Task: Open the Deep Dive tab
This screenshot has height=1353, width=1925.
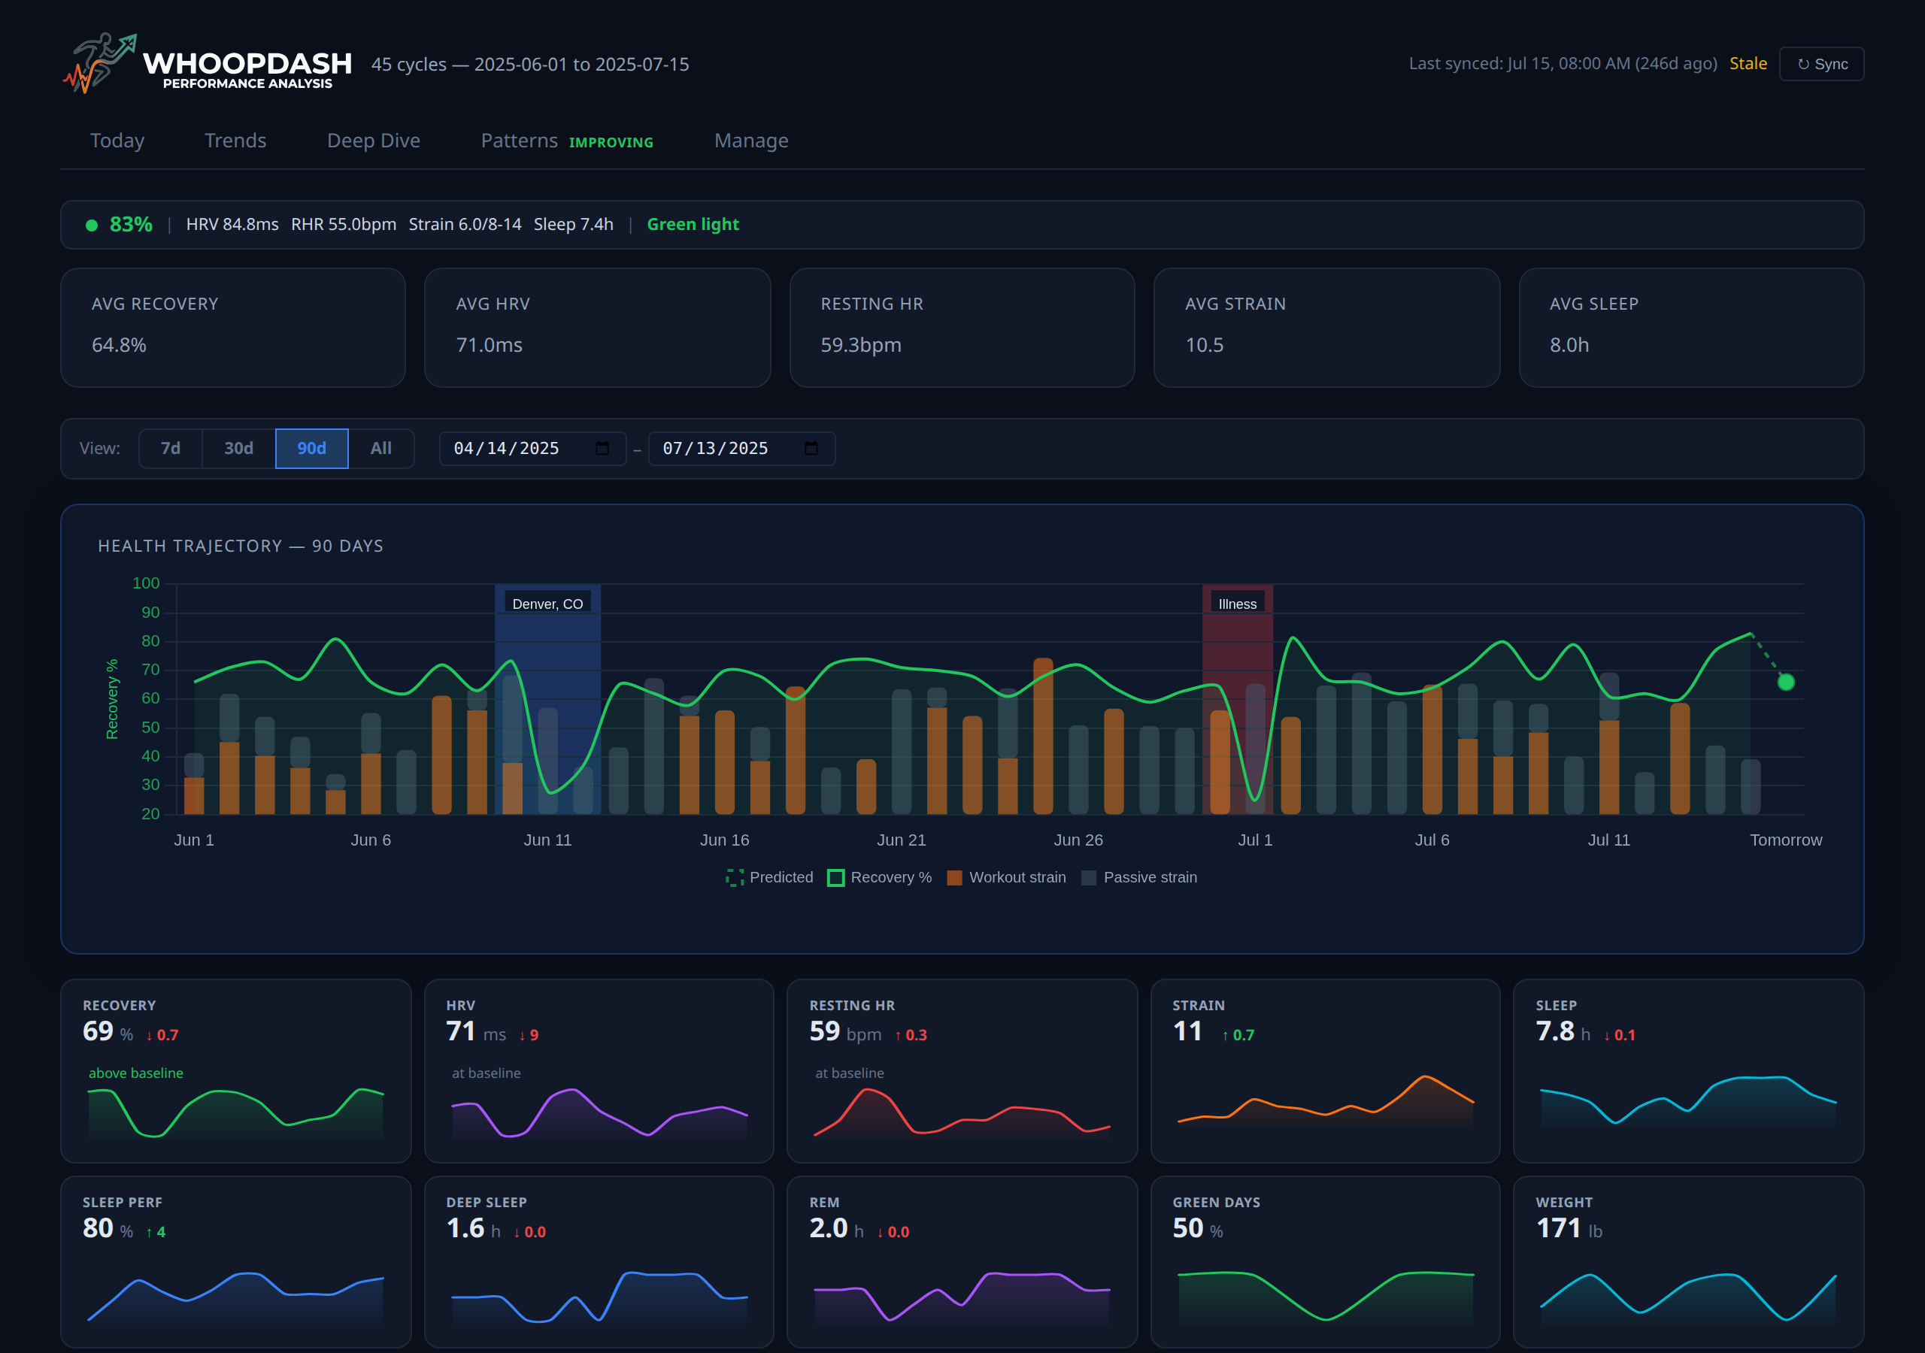Action: [373, 141]
